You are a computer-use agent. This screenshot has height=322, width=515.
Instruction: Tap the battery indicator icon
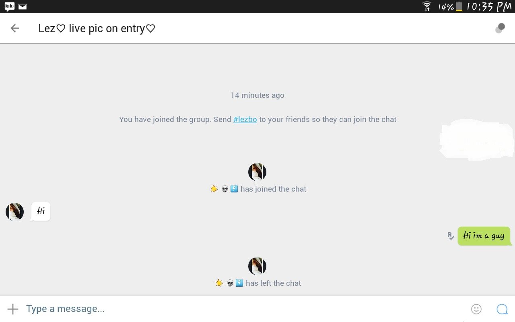click(x=459, y=6)
